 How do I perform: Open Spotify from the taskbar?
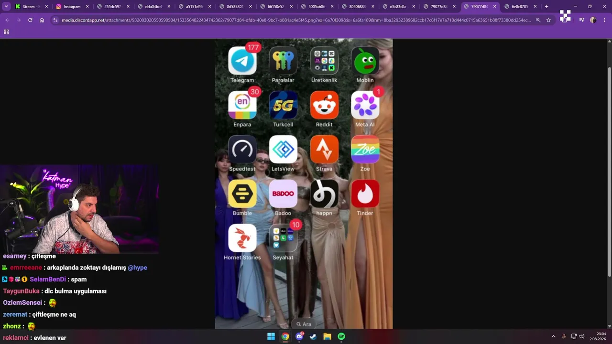pos(341,336)
